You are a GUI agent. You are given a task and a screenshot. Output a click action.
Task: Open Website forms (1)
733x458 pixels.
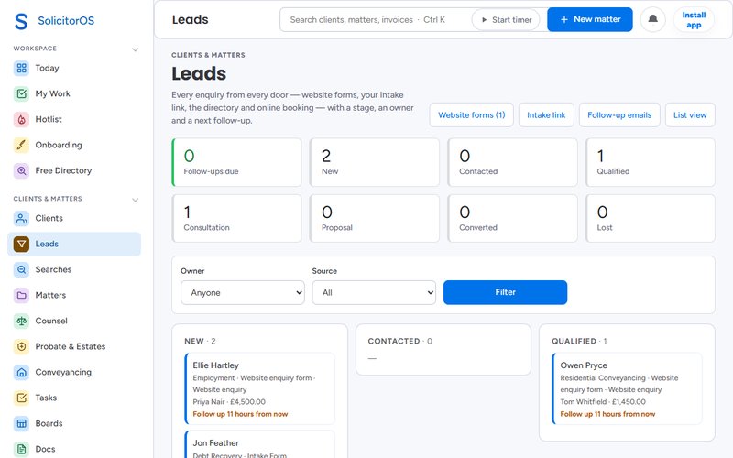click(471, 115)
